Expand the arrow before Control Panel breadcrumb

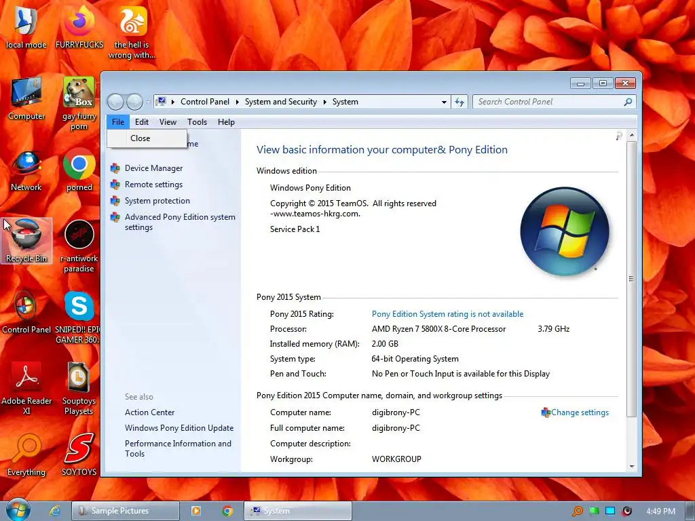coord(172,102)
